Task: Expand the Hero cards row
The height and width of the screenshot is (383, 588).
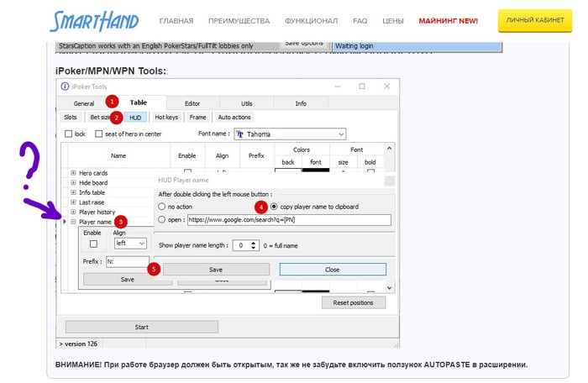Action: point(74,173)
